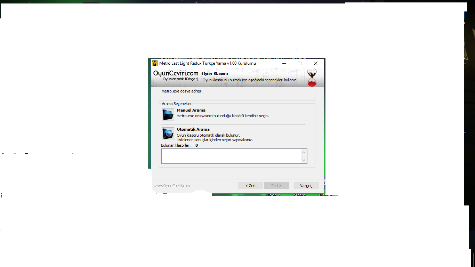
Task: Click the "www.OyunCeviri.com" footer text
Action: pyautogui.click(x=171, y=186)
